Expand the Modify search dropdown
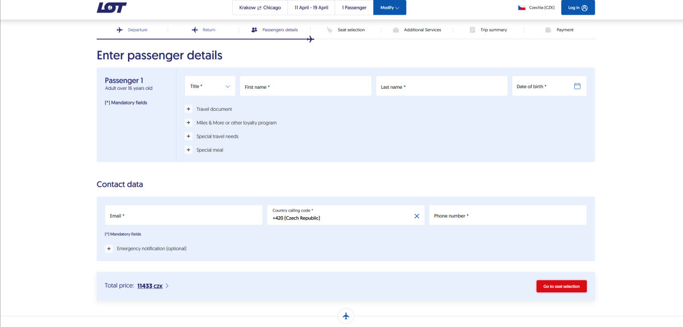The width and height of the screenshot is (683, 327). (x=390, y=7)
